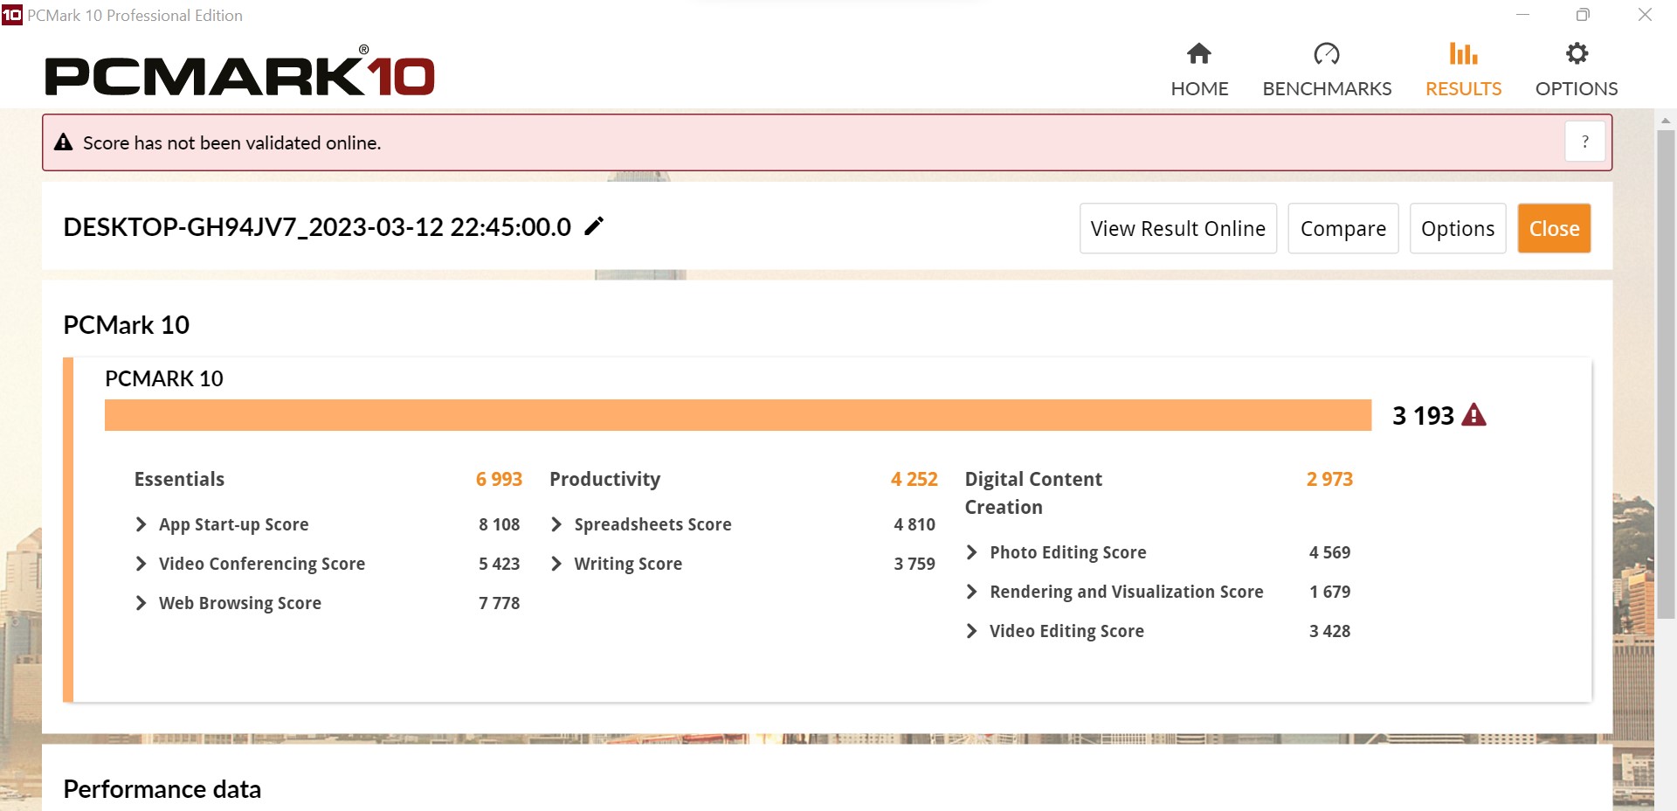Click the Web Browsing value 7 778
Image resolution: width=1677 pixels, height=811 pixels.
tap(499, 603)
